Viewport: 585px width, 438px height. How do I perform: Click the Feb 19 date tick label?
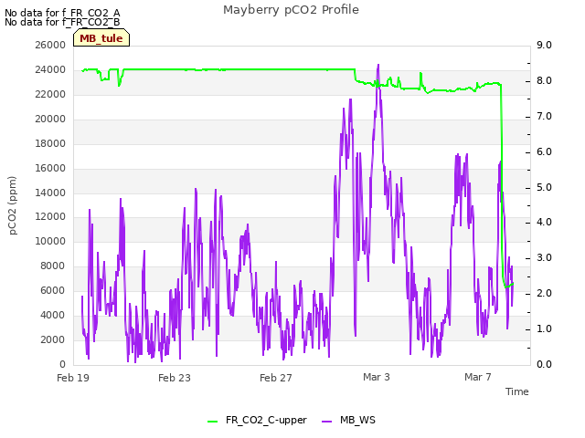pos(73,378)
